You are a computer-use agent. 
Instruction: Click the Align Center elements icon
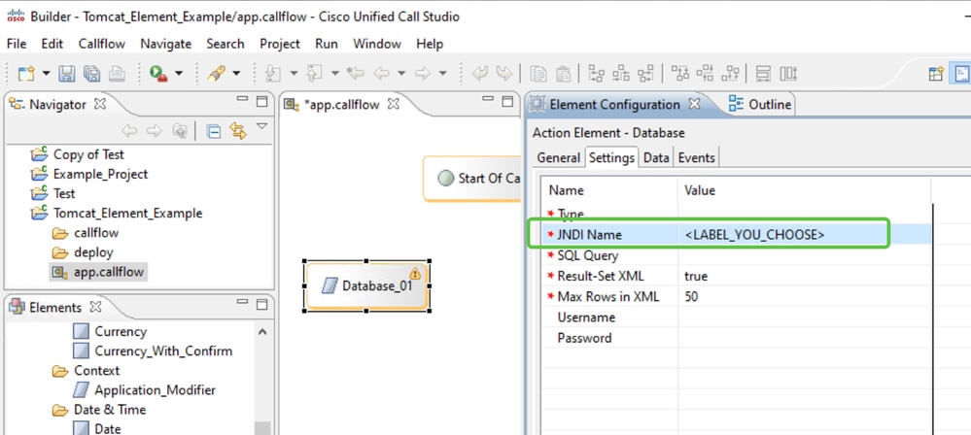621,74
